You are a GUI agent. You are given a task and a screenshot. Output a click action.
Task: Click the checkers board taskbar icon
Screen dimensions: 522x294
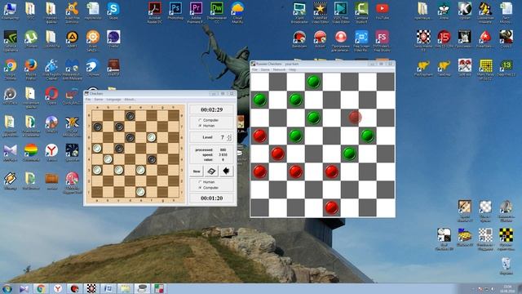pos(91,288)
